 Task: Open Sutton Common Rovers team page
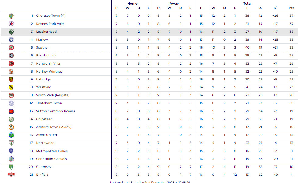click(55, 111)
